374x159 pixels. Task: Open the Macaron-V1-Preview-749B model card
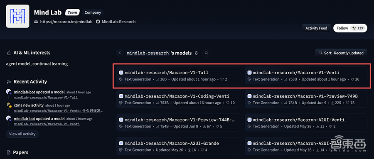[306, 99]
